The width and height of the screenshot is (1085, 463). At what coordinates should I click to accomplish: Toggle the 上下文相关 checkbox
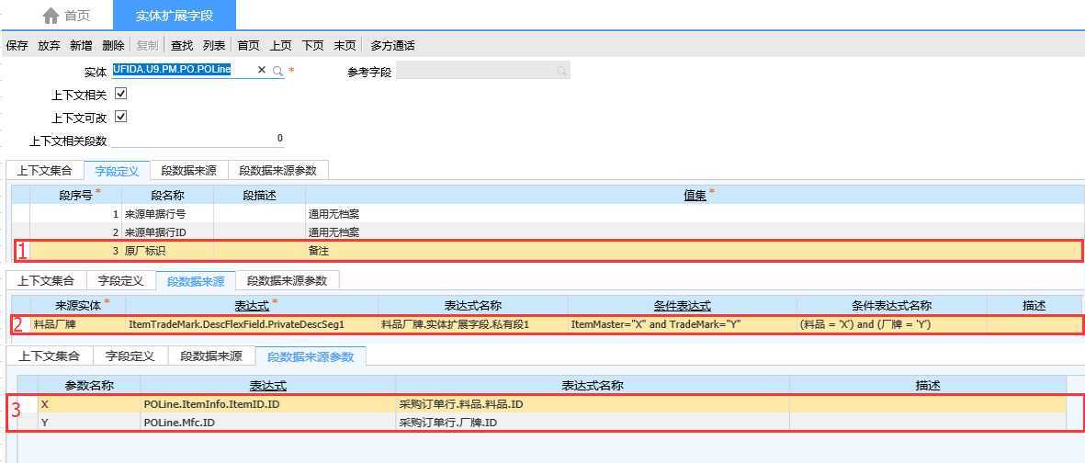(x=120, y=94)
